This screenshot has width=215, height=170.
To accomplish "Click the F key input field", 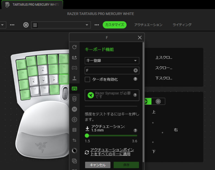I will (112, 71).
